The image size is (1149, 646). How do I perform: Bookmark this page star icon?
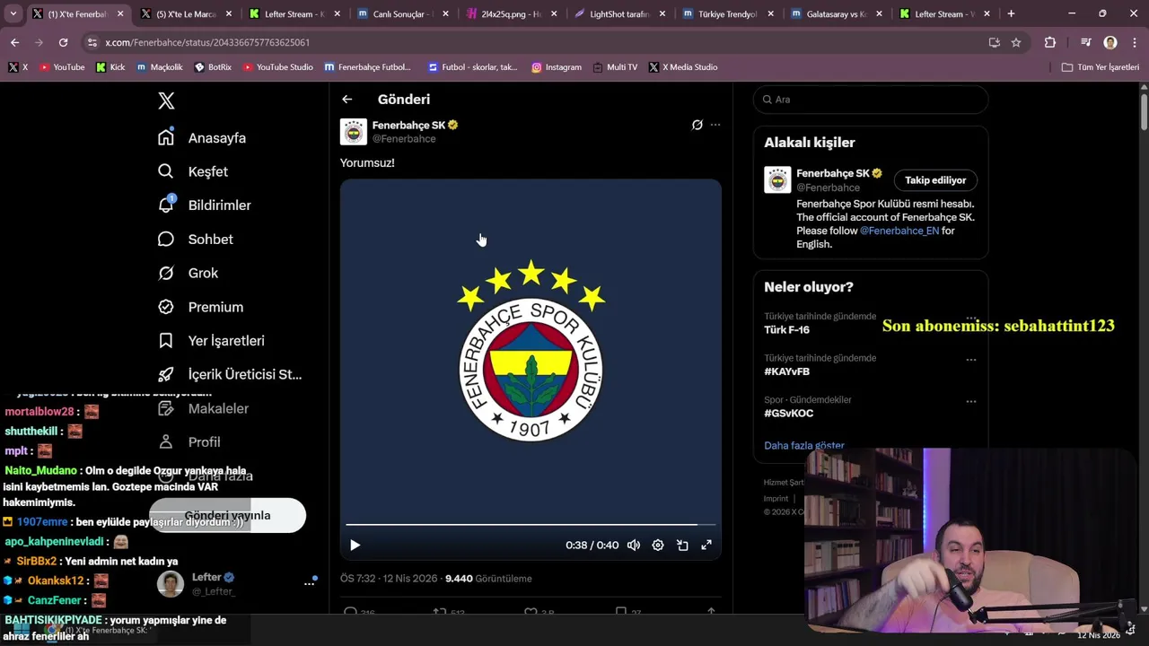tap(1016, 42)
